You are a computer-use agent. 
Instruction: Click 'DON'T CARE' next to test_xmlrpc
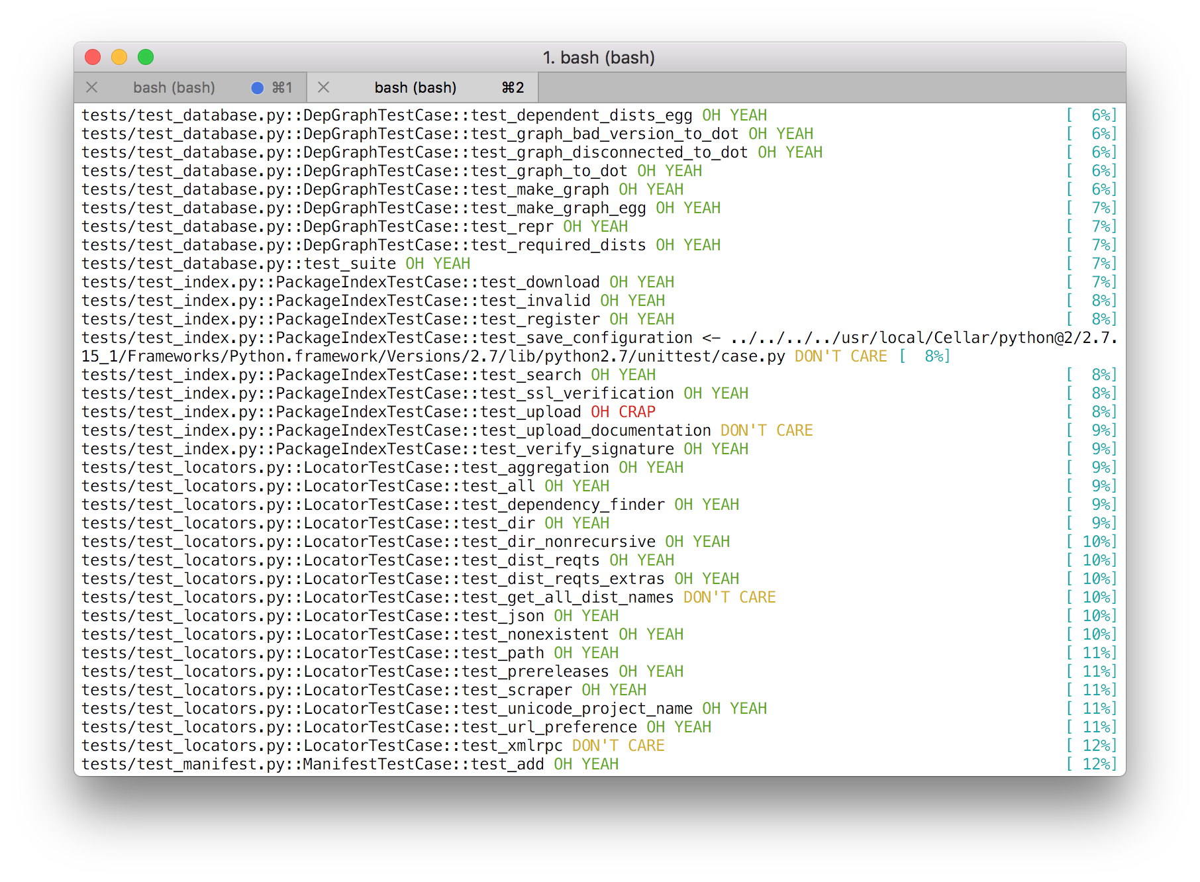(x=618, y=746)
